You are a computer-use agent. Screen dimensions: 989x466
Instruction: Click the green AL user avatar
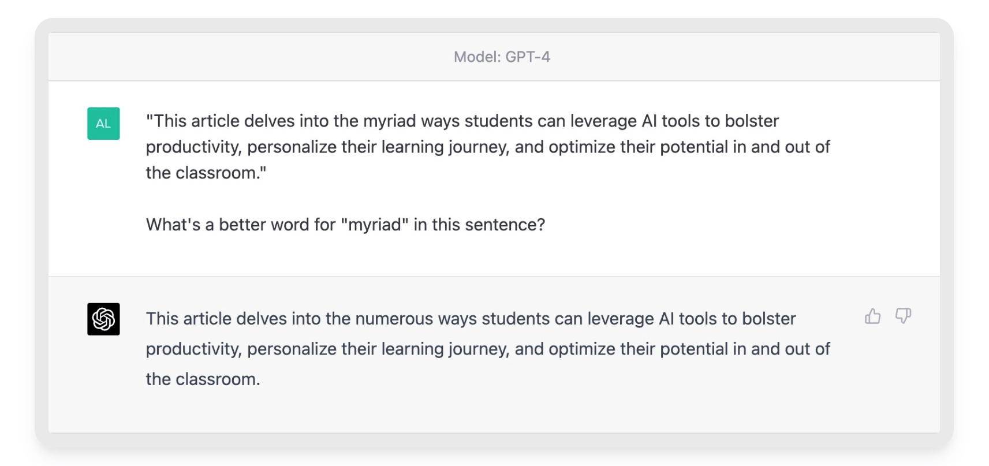point(103,124)
